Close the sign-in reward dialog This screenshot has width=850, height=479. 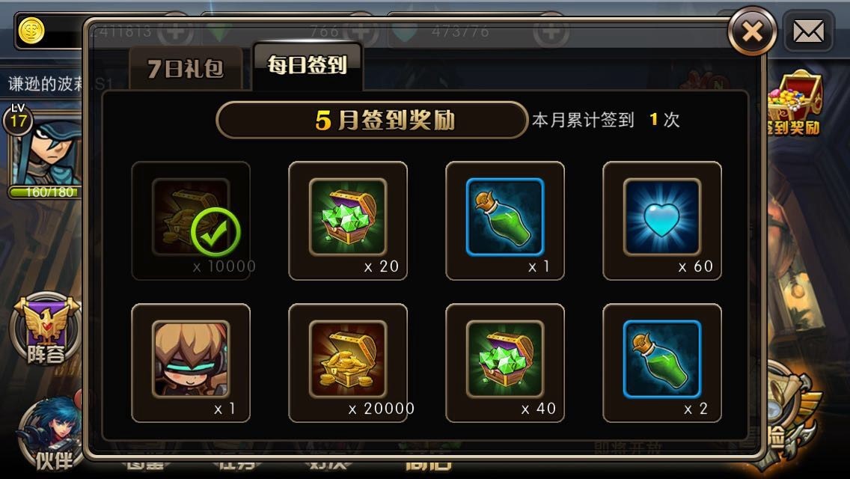tap(752, 31)
